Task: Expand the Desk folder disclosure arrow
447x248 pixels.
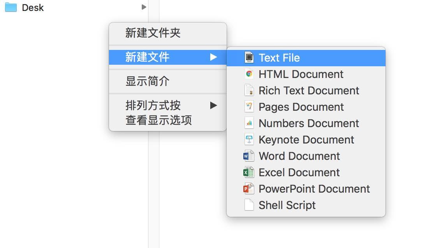Action: click(x=144, y=7)
